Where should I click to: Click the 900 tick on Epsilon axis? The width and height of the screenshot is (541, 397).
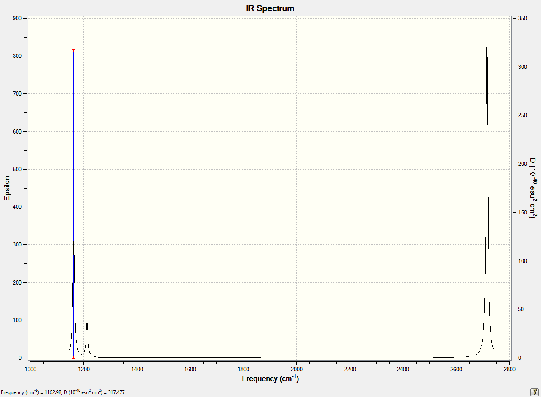tap(17, 18)
